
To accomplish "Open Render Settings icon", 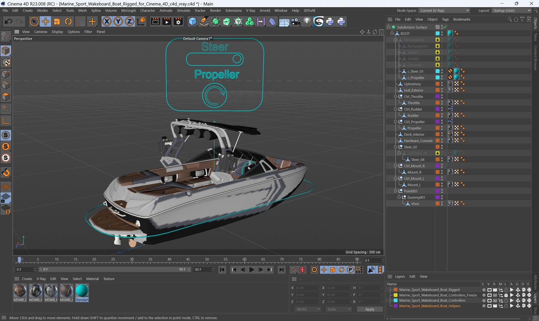I will coord(178,21).
